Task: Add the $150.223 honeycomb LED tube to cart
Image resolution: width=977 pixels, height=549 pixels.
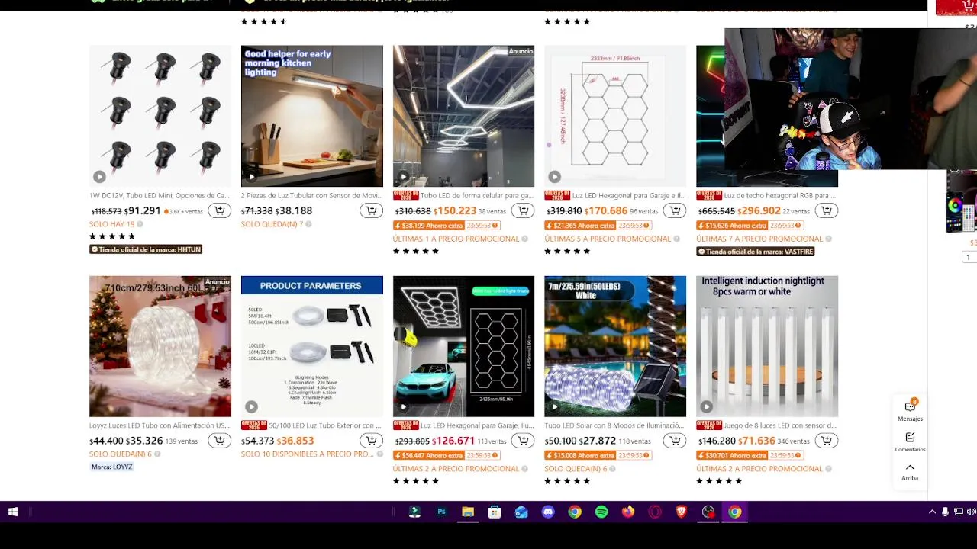Action: point(523,211)
